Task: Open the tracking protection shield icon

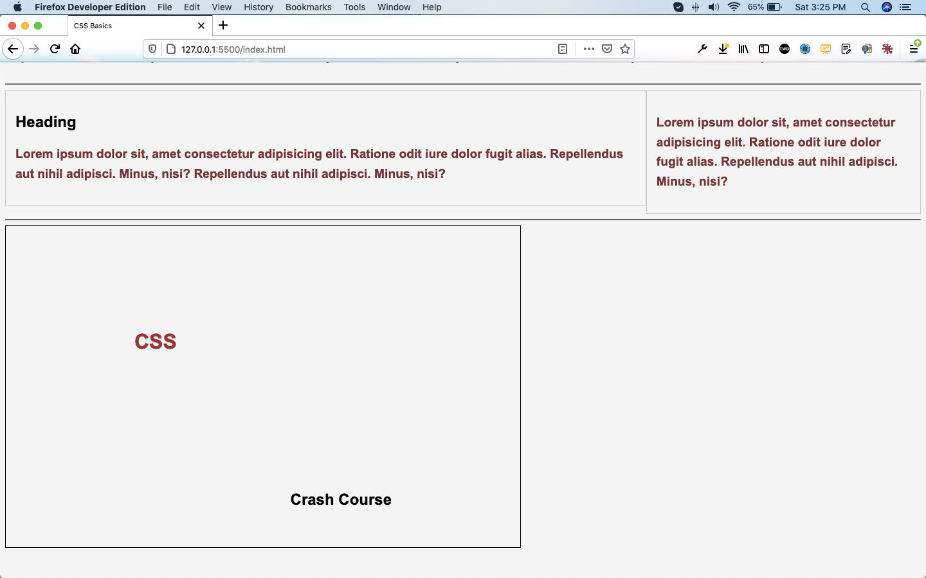Action: (152, 49)
